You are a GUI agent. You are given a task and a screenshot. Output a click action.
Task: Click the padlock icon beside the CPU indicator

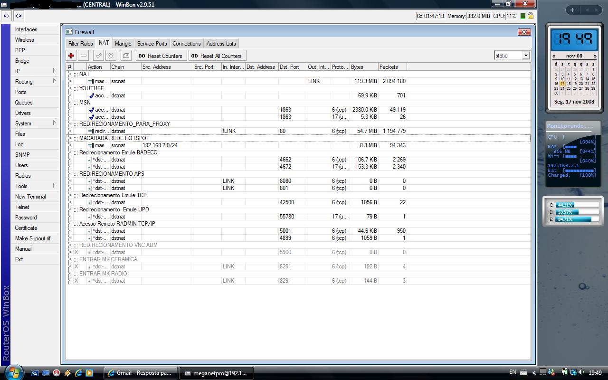click(531, 16)
